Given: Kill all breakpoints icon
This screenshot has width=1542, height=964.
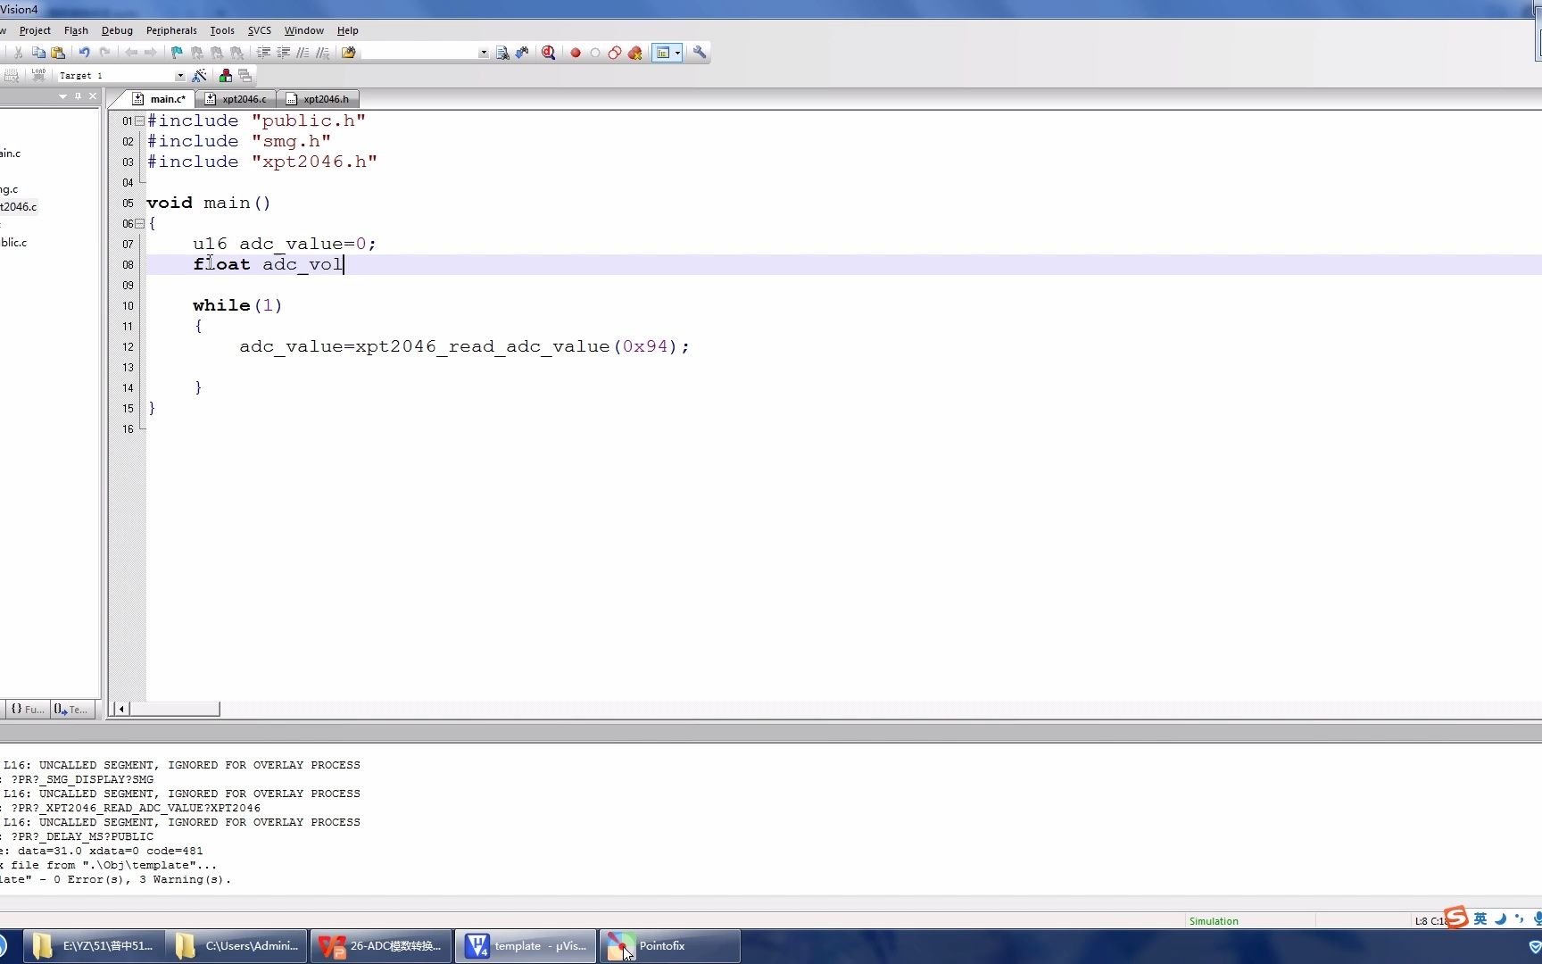Looking at the screenshot, I should (635, 53).
